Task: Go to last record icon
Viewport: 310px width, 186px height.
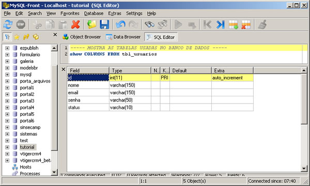Action: coord(220,25)
